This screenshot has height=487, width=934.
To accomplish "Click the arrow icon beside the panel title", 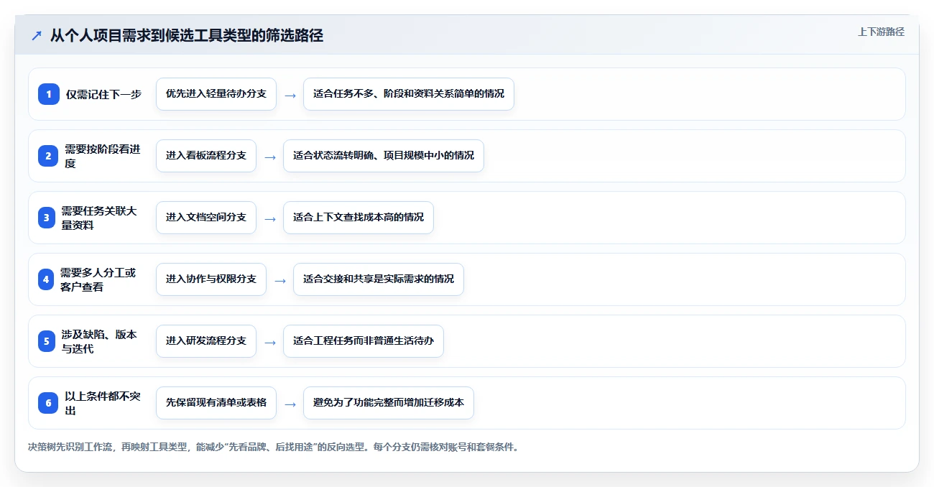I will point(37,35).
